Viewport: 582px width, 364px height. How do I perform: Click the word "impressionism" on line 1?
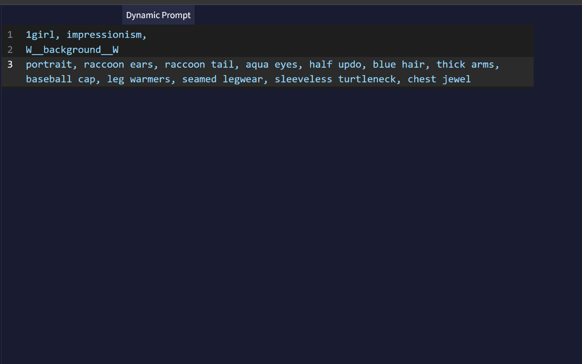tap(104, 35)
